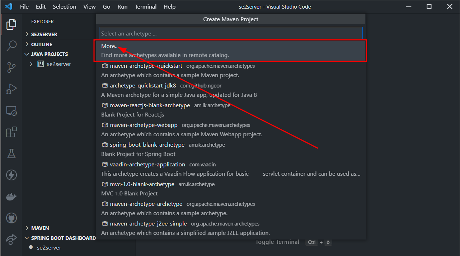The height and width of the screenshot is (256, 460).
Task: Collapse the JAVA PROJECTS section
Action: (27, 54)
